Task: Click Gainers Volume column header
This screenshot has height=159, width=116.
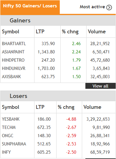Action: [x=97, y=32]
